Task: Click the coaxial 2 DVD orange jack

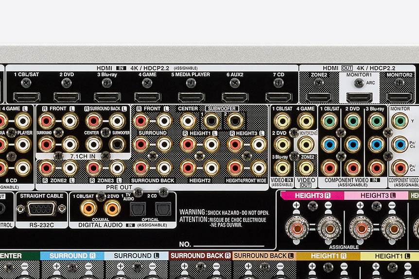Action: click(112, 209)
